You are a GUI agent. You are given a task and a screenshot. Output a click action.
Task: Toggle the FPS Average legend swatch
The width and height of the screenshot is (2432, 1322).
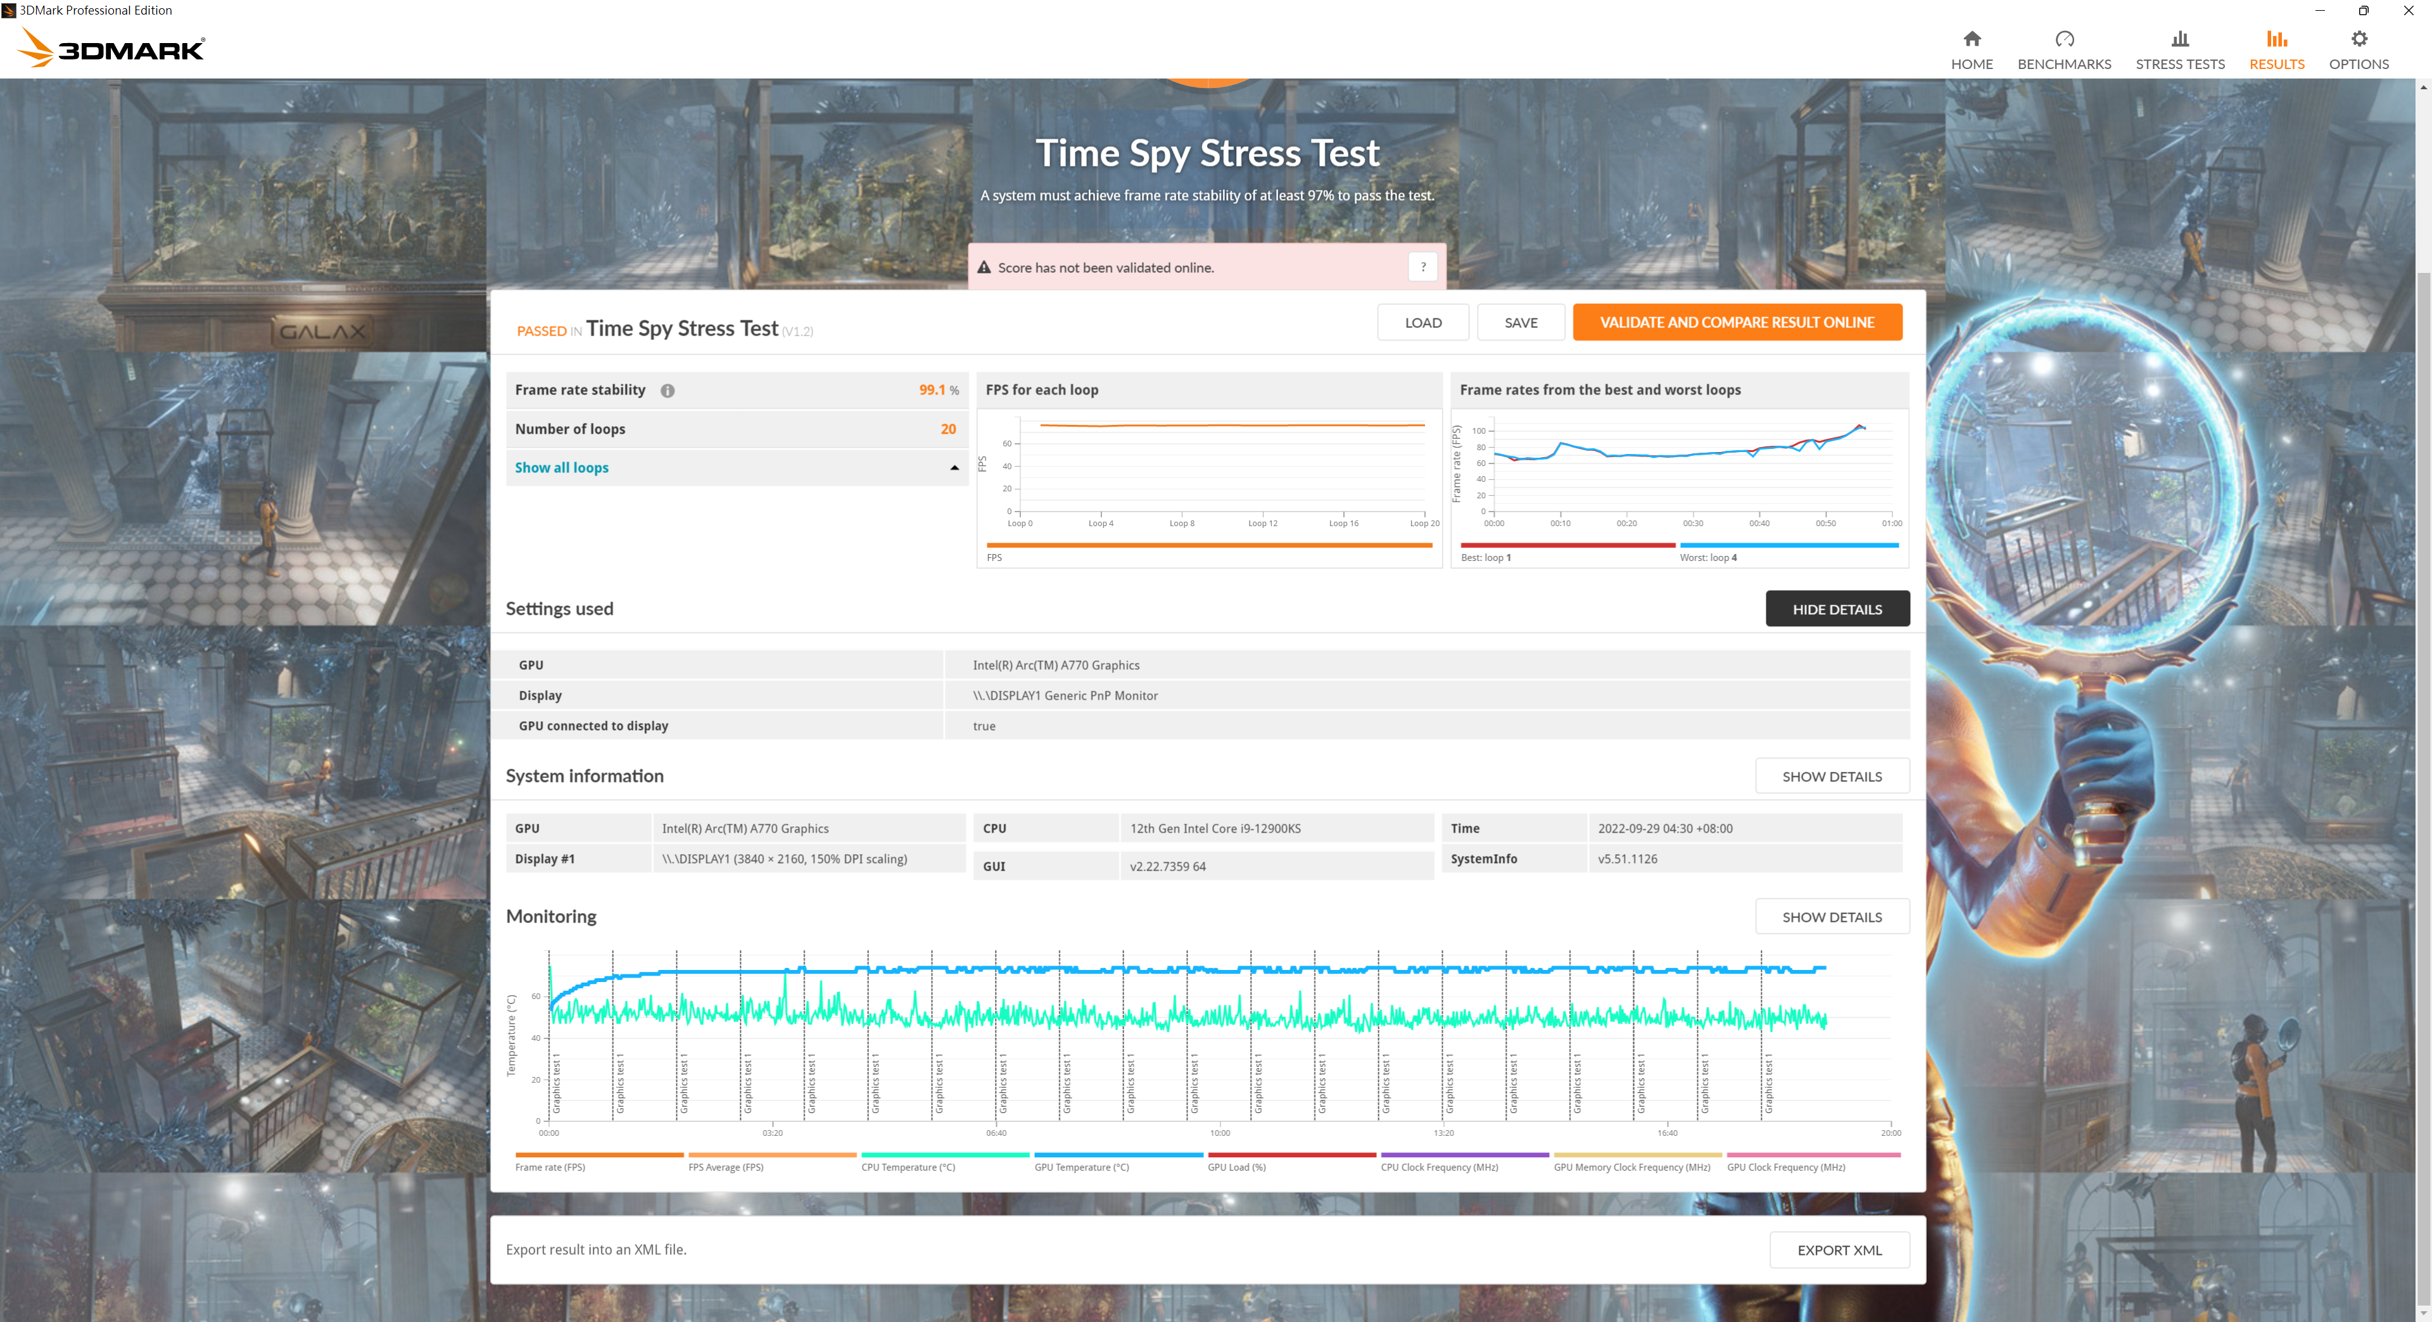click(772, 1155)
